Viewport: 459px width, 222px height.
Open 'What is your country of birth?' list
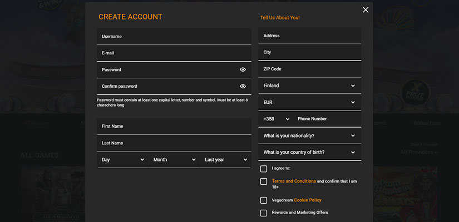[x=309, y=153]
